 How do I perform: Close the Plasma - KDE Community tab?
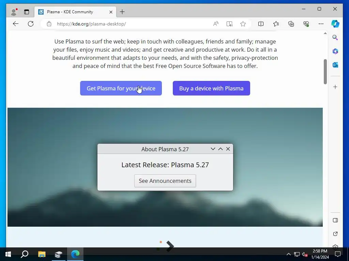click(111, 12)
